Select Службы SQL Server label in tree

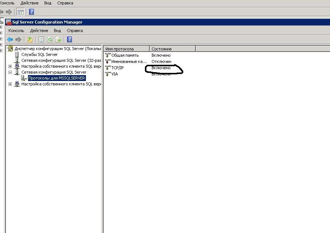[x=39, y=54]
